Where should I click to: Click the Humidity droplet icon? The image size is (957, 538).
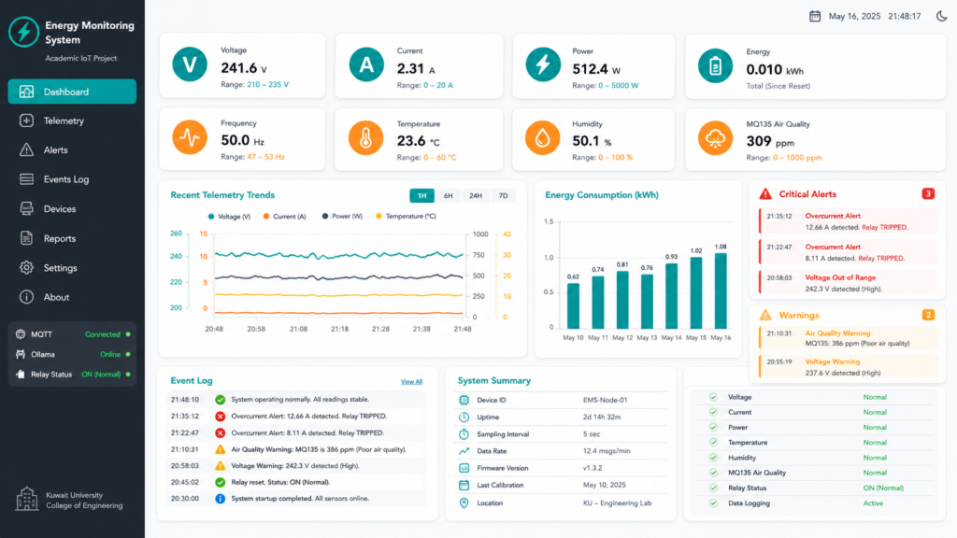543,138
